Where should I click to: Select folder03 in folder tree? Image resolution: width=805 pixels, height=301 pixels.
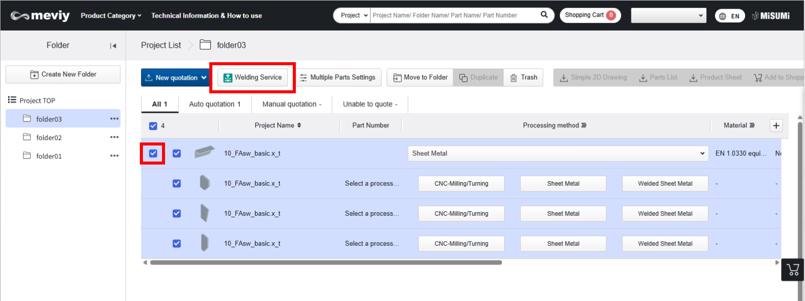coord(63,118)
